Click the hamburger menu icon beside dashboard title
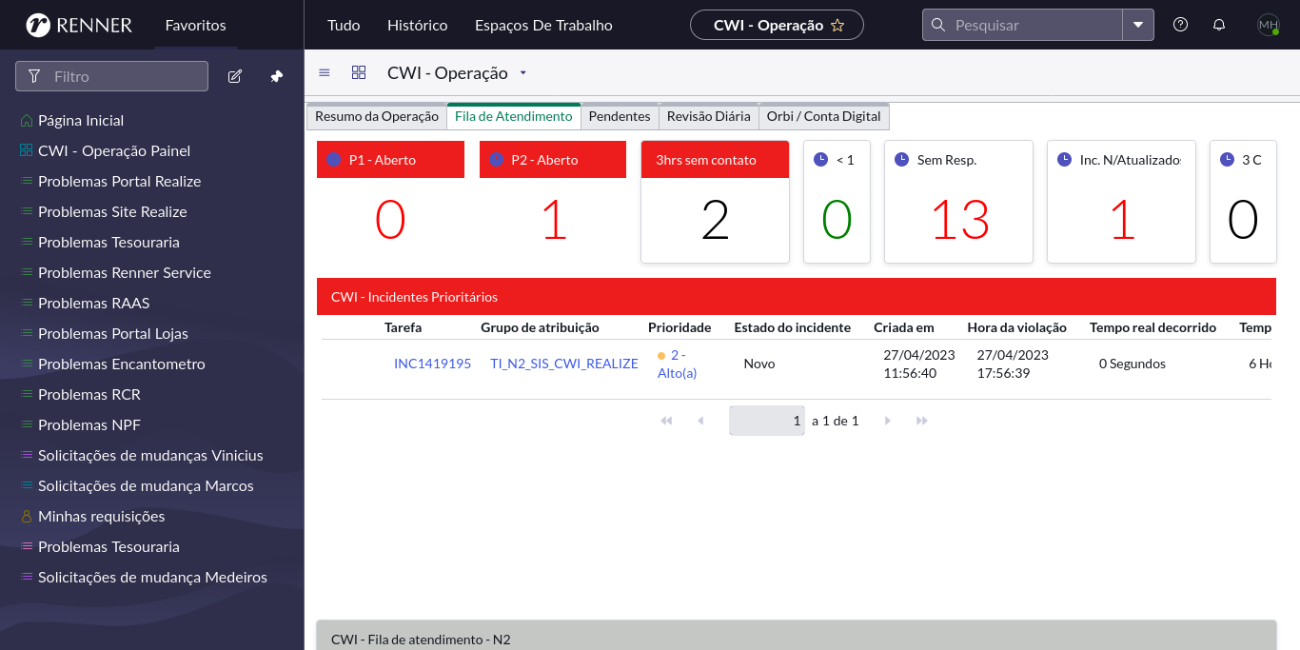Image resolution: width=1300 pixels, height=650 pixels. point(325,72)
